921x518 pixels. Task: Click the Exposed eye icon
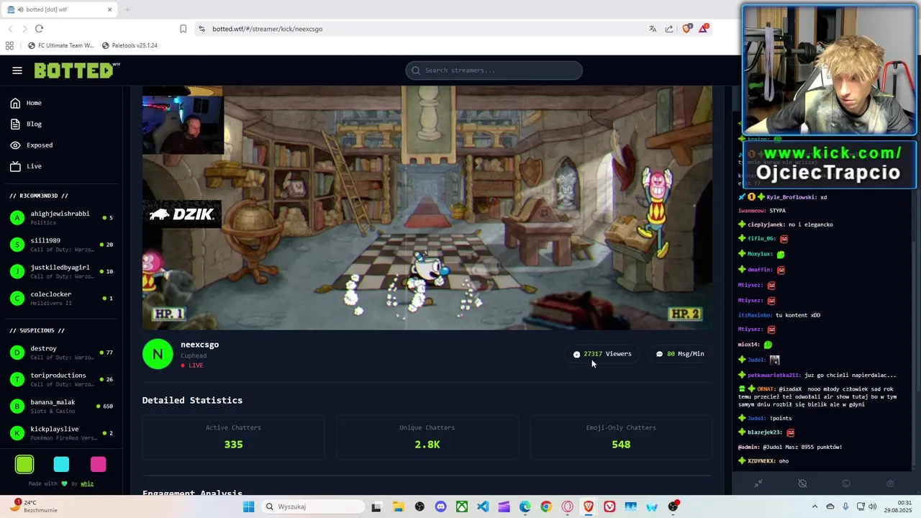[15, 145]
